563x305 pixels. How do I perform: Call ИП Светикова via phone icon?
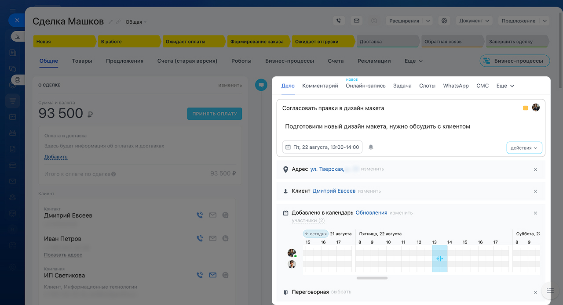click(200, 275)
